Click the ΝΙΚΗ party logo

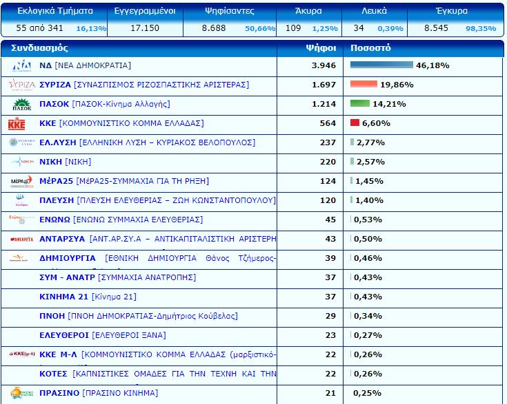pos(21,162)
